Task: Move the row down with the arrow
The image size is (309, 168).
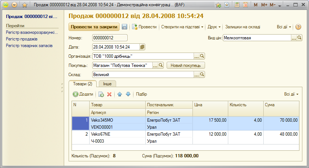Action: tap(128, 94)
